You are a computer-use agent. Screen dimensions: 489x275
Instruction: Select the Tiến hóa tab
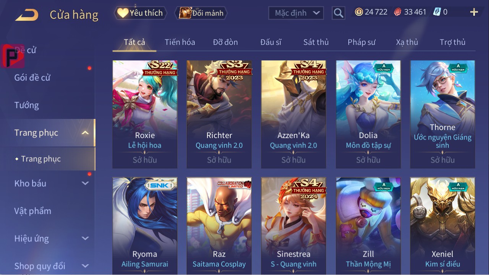point(180,42)
